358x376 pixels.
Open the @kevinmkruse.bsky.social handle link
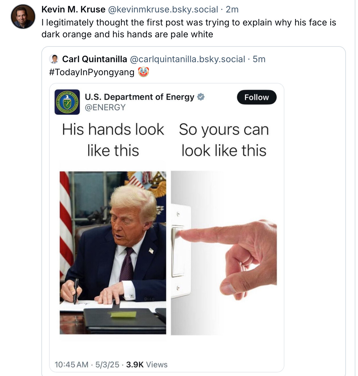(163, 9)
